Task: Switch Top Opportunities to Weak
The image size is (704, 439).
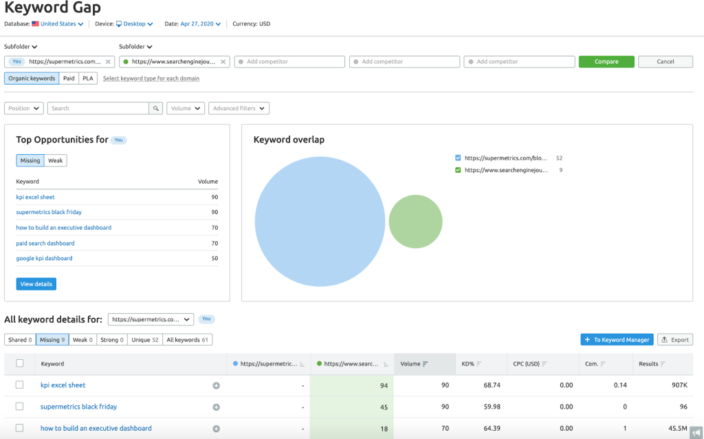Action: point(56,160)
